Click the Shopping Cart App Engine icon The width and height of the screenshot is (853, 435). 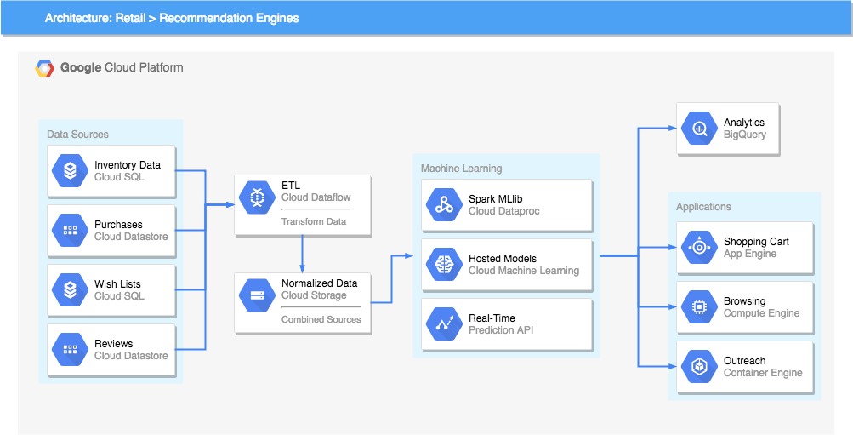[699, 248]
